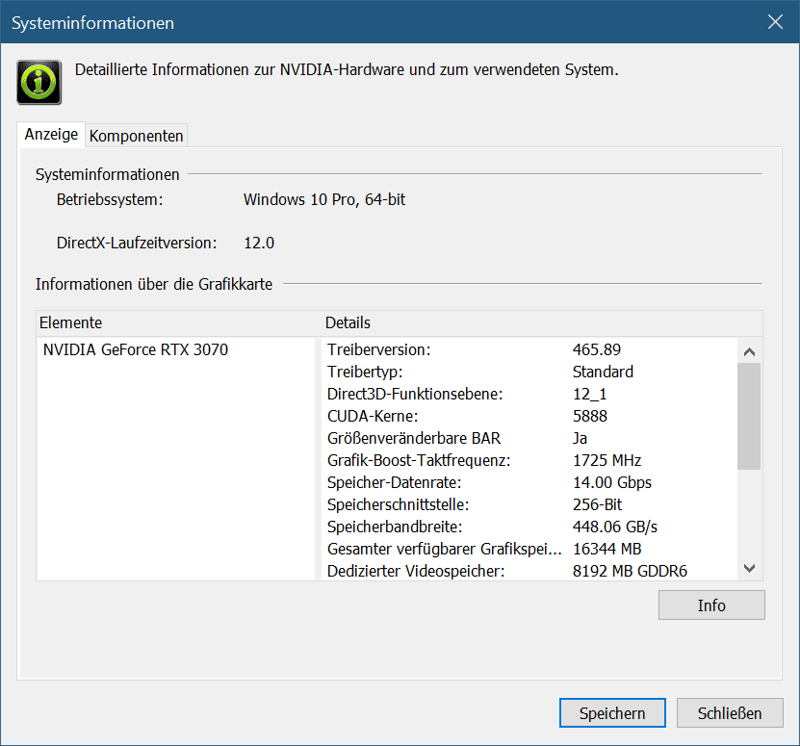
Task: Select the Dedizierter Videospeicher row
Action: click(529, 571)
